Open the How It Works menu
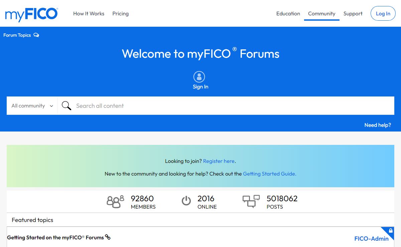Image resolution: width=401 pixels, height=247 pixels. (89, 14)
